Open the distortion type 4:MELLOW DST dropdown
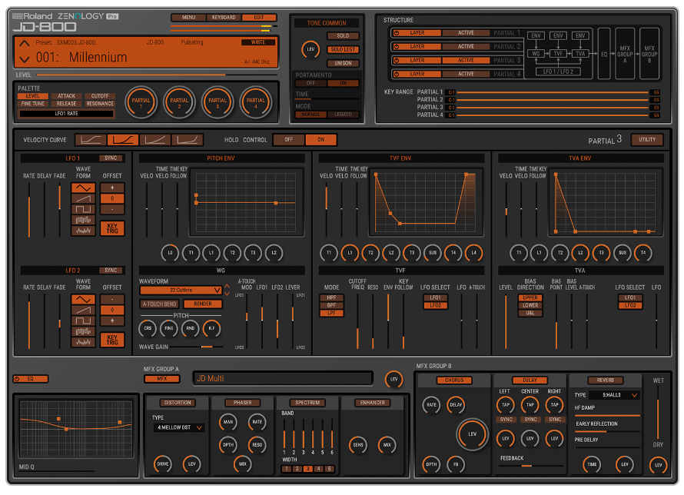The image size is (684, 495). pos(179,427)
